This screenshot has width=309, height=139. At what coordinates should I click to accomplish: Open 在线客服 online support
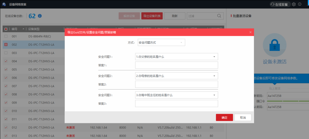[280, 4]
